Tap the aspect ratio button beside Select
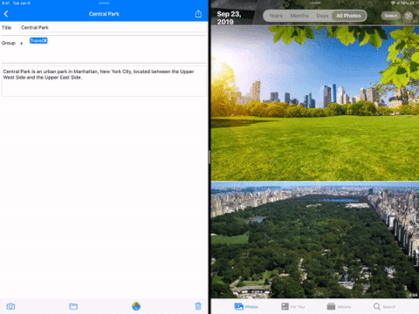The image size is (419, 314). [x=409, y=16]
